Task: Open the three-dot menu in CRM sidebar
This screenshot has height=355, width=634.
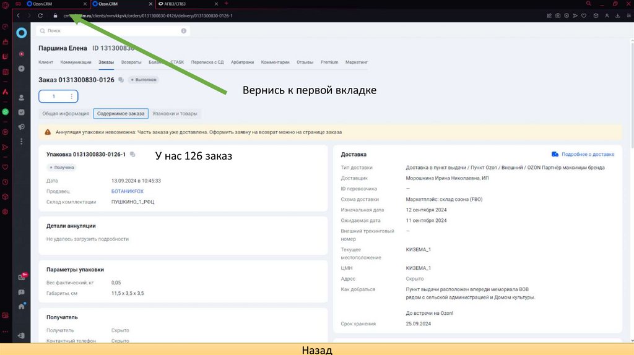Action: pos(22,142)
